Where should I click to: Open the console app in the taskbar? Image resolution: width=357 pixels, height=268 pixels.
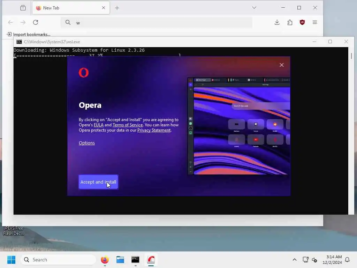click(x=135, y=260)
